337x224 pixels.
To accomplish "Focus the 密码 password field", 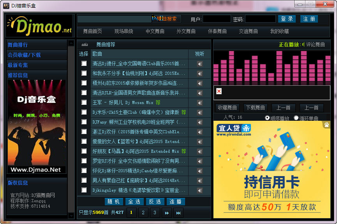I will 261,19.
